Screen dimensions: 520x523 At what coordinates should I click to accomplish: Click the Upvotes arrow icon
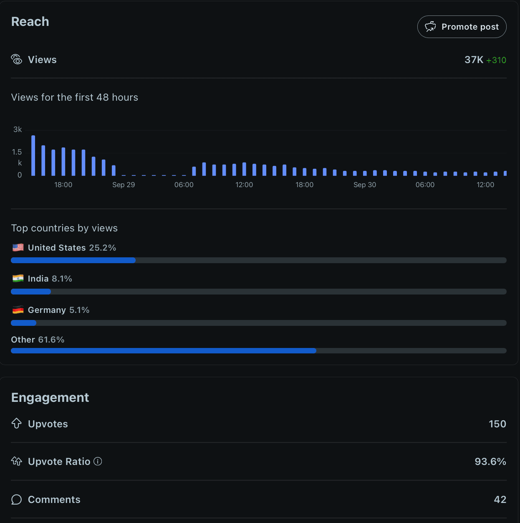point(16,424)
